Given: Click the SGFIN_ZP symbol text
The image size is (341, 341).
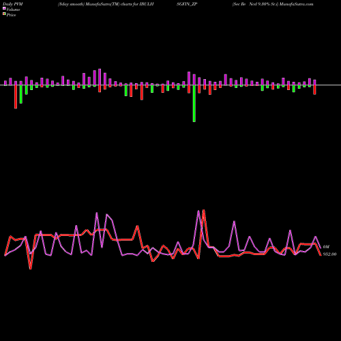Looking at the screenshot, I should click(187, 4).
